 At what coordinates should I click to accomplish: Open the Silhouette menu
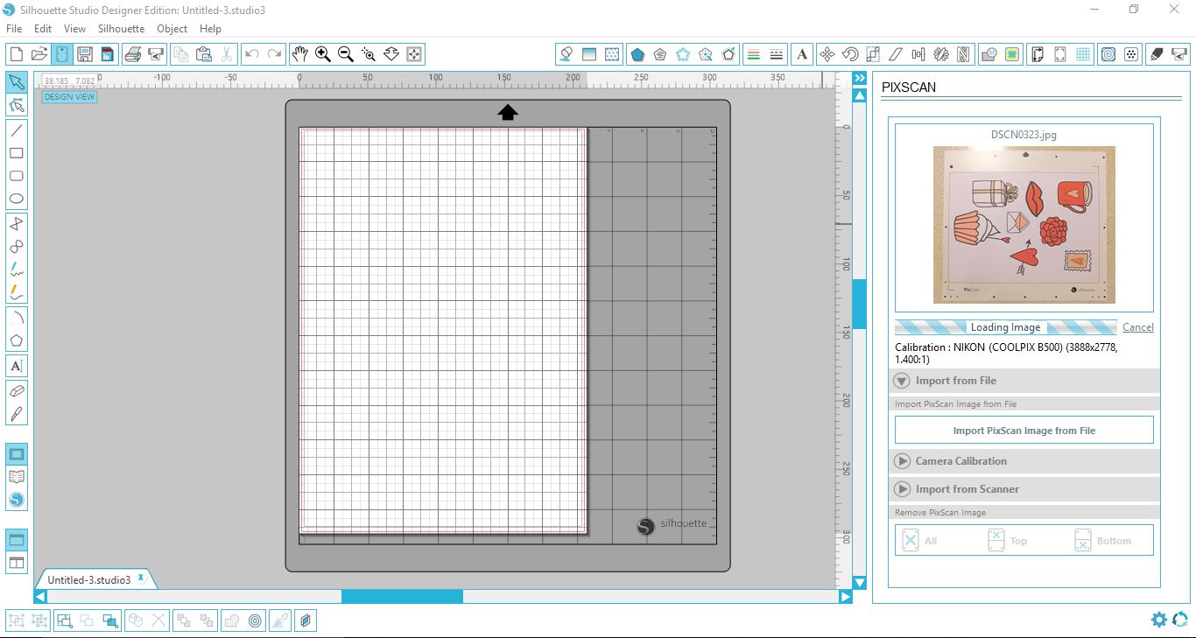[x=121, y=28]
